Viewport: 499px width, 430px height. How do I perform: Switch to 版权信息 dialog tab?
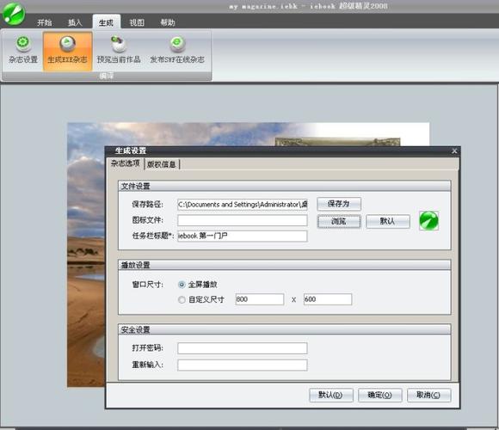pyautogui.click(x=162, y=164)
